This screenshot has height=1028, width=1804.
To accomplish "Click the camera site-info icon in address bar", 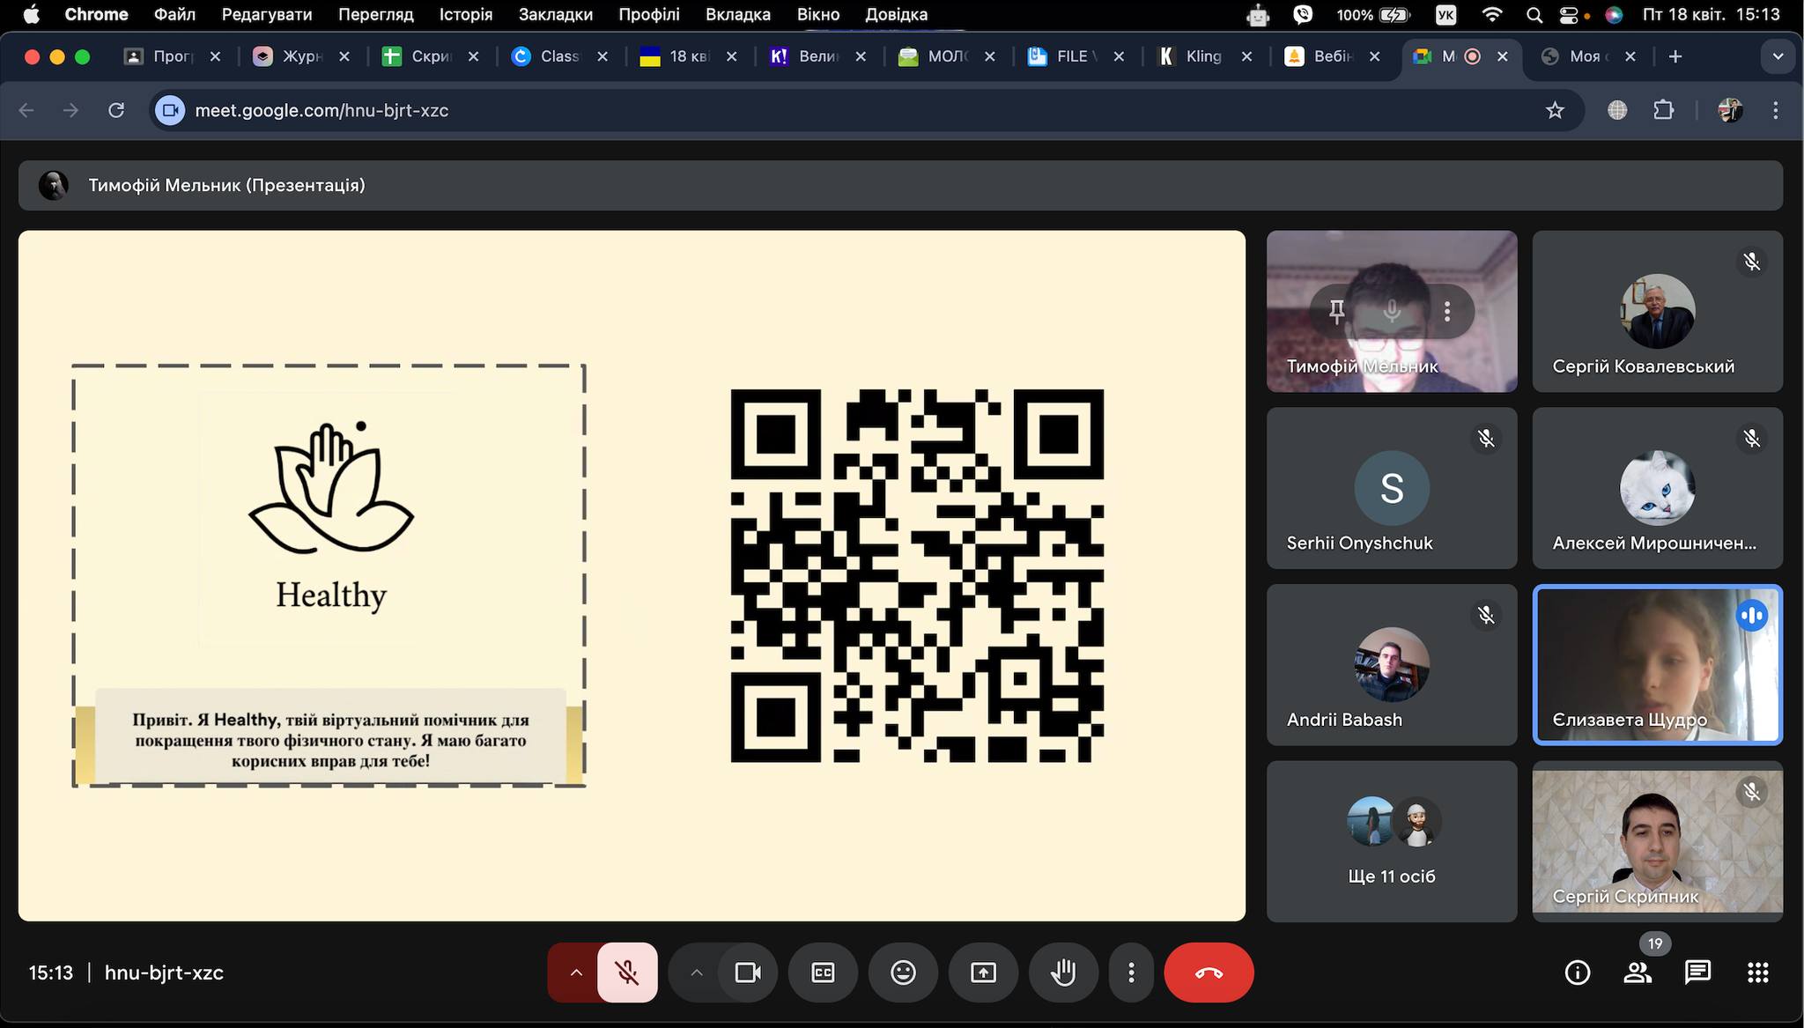I will 170,110.
